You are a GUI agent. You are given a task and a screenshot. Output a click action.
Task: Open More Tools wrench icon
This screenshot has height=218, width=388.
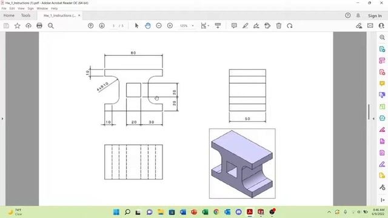tap(382, 187)
